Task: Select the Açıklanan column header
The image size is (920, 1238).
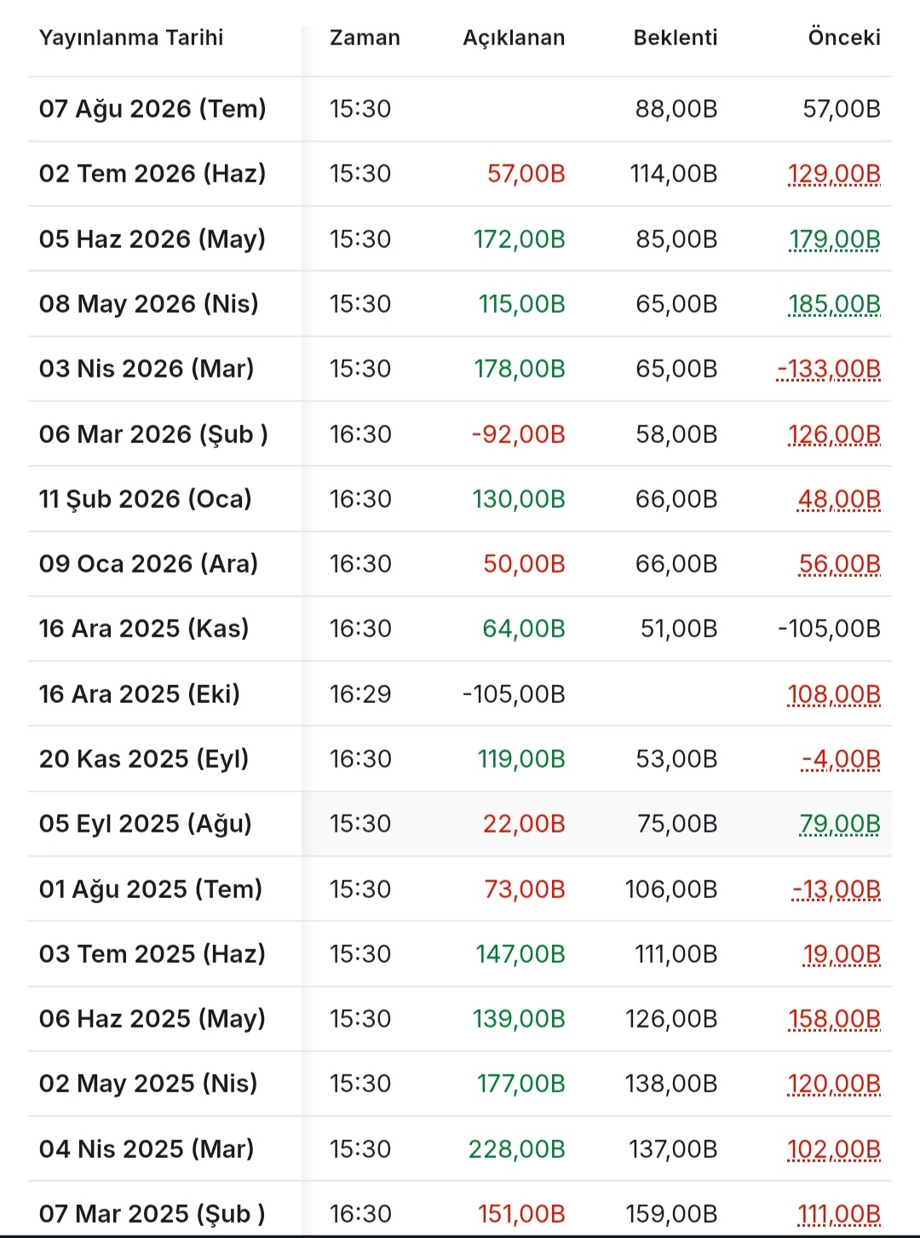Action: (x=514, y=37)
